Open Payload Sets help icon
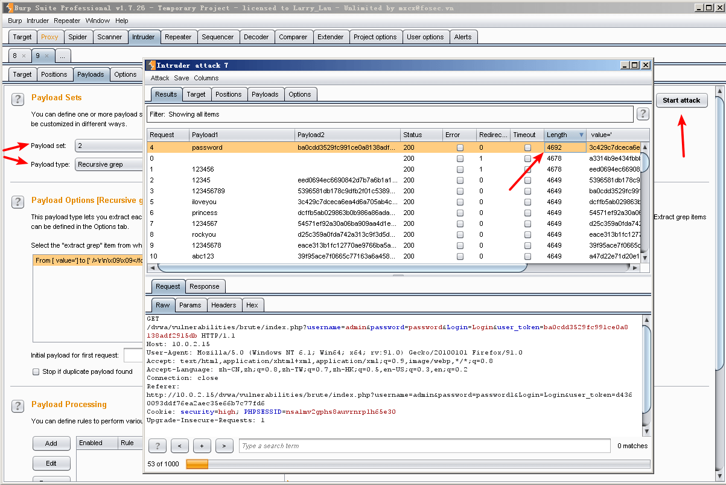 coord(18,100)
